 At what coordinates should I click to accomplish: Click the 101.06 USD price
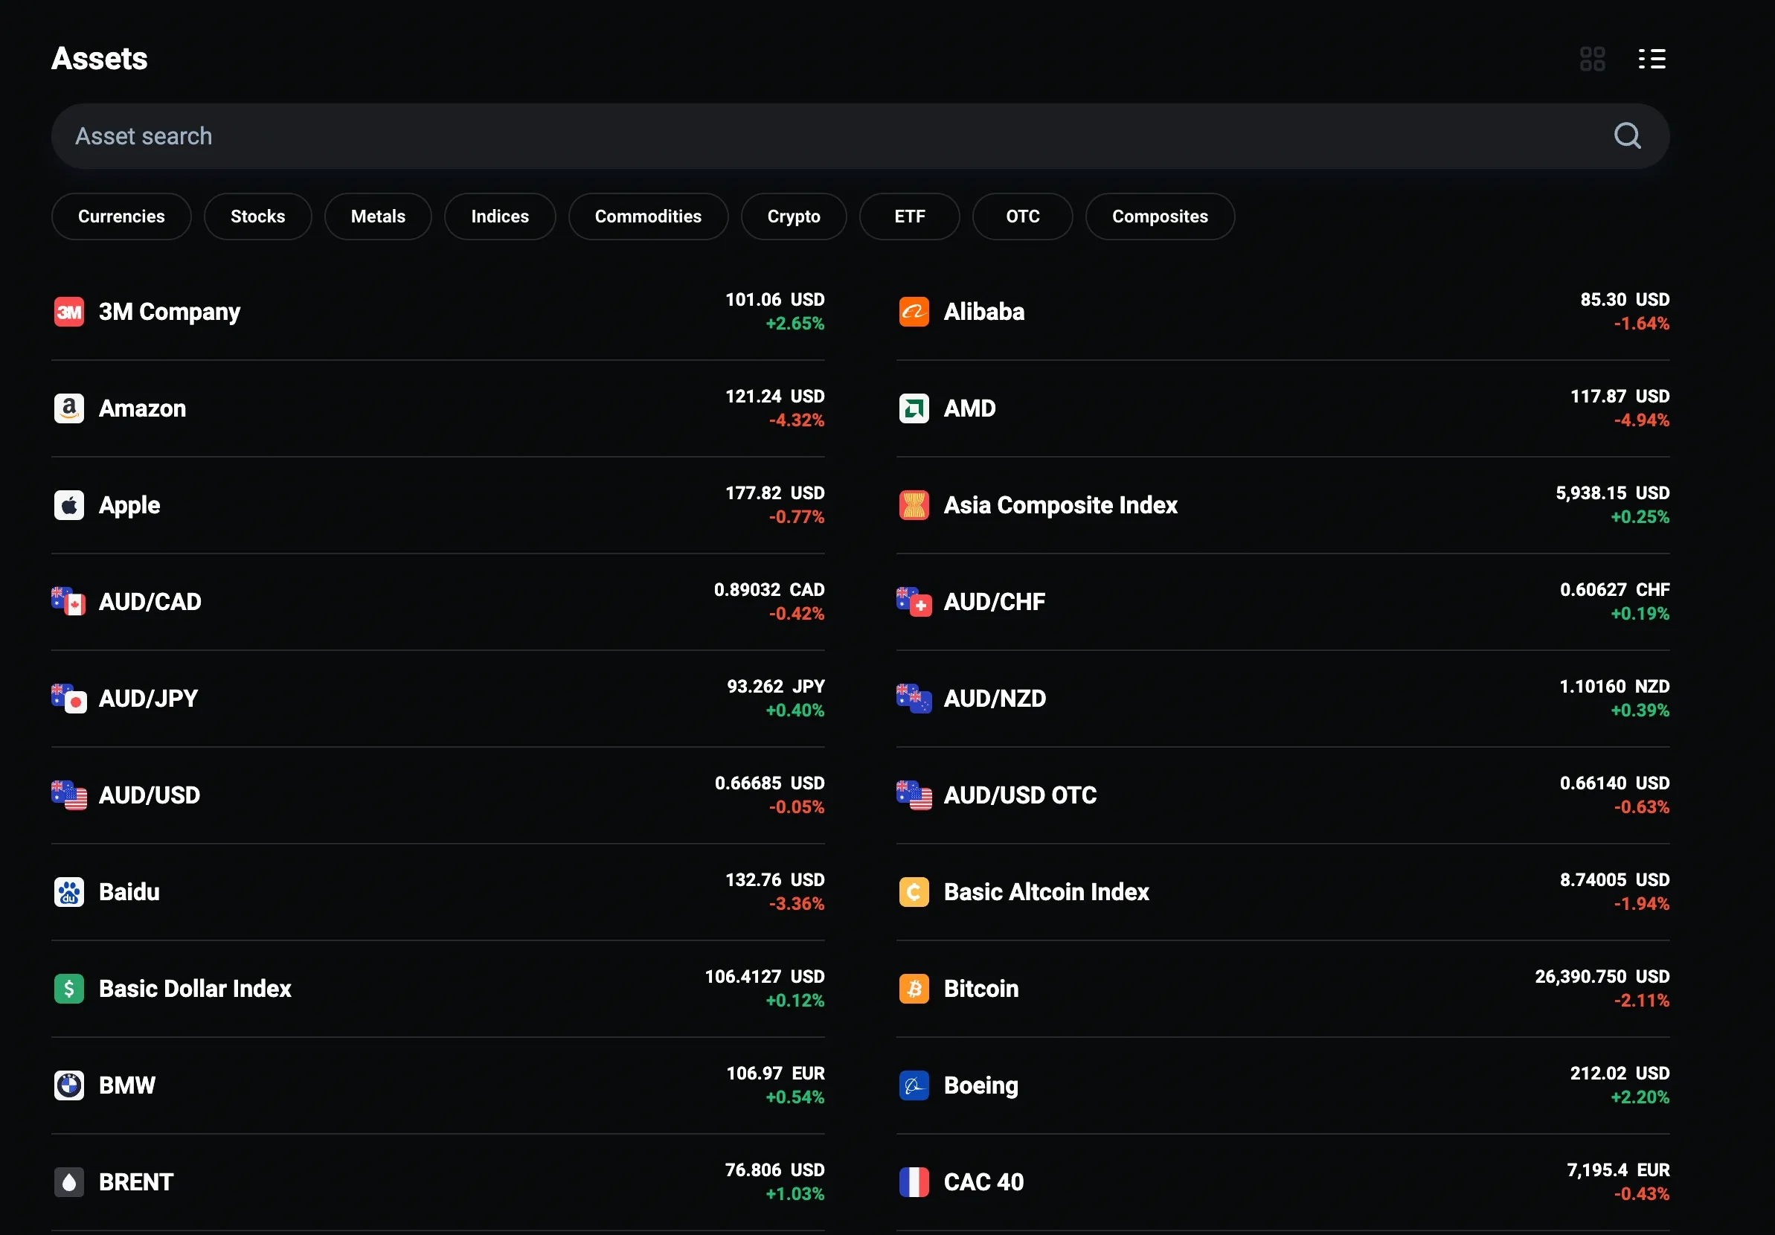pyautogui.click(x=774, y=299)
